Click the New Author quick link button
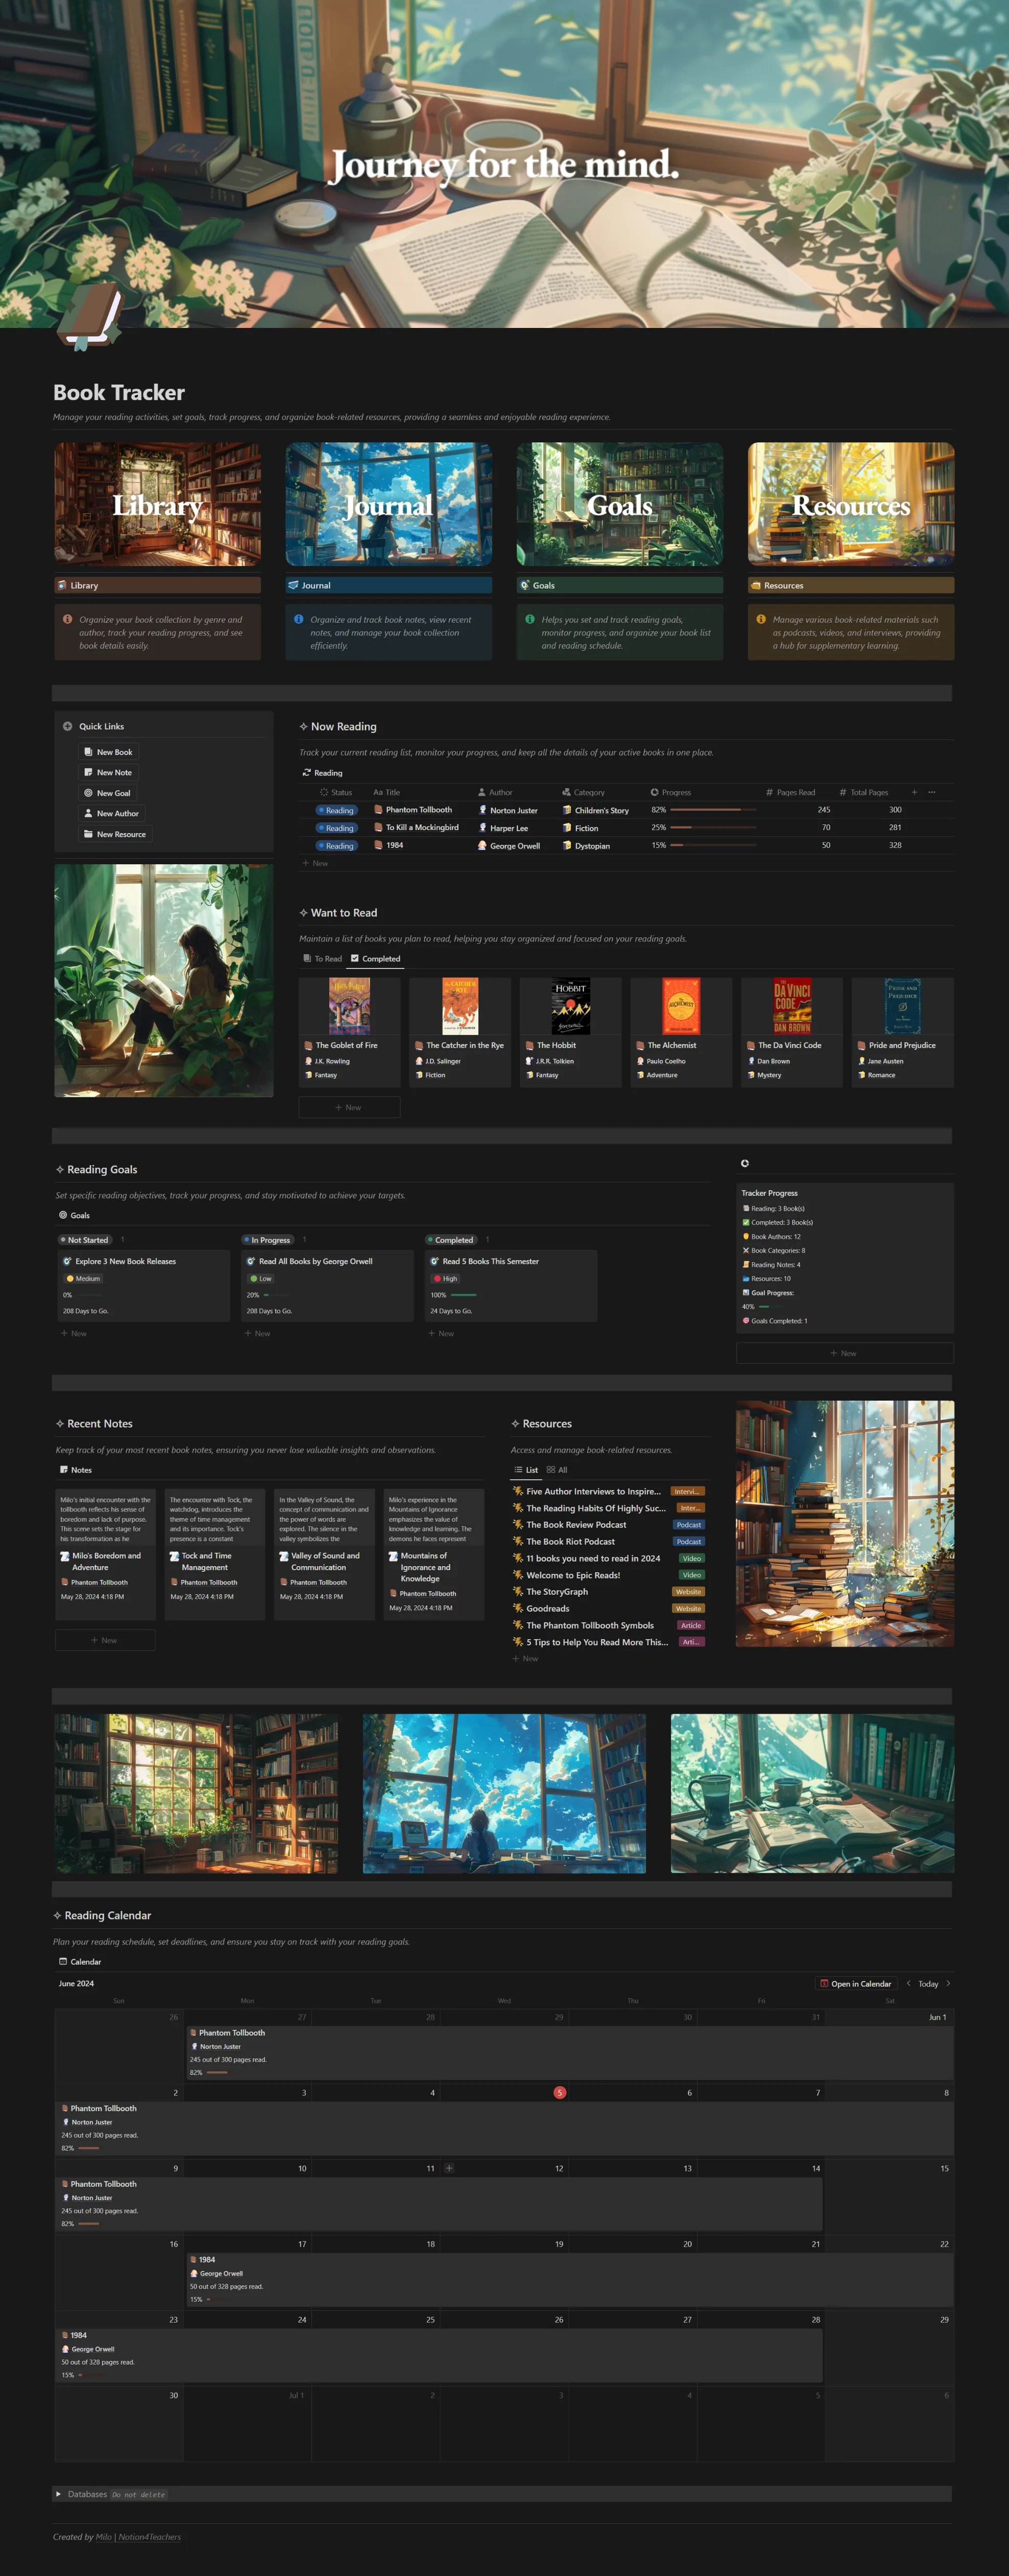Screen dimensions: 1009x2576 [111, 813]
